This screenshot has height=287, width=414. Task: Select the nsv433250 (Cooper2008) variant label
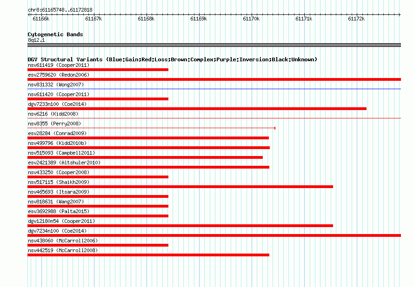(59, 172)
